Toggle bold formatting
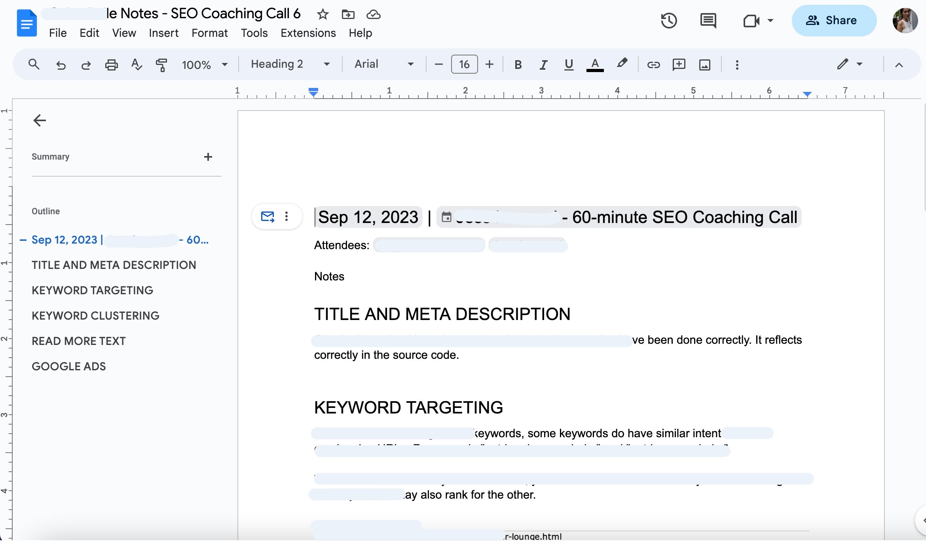 click(518, 65)
